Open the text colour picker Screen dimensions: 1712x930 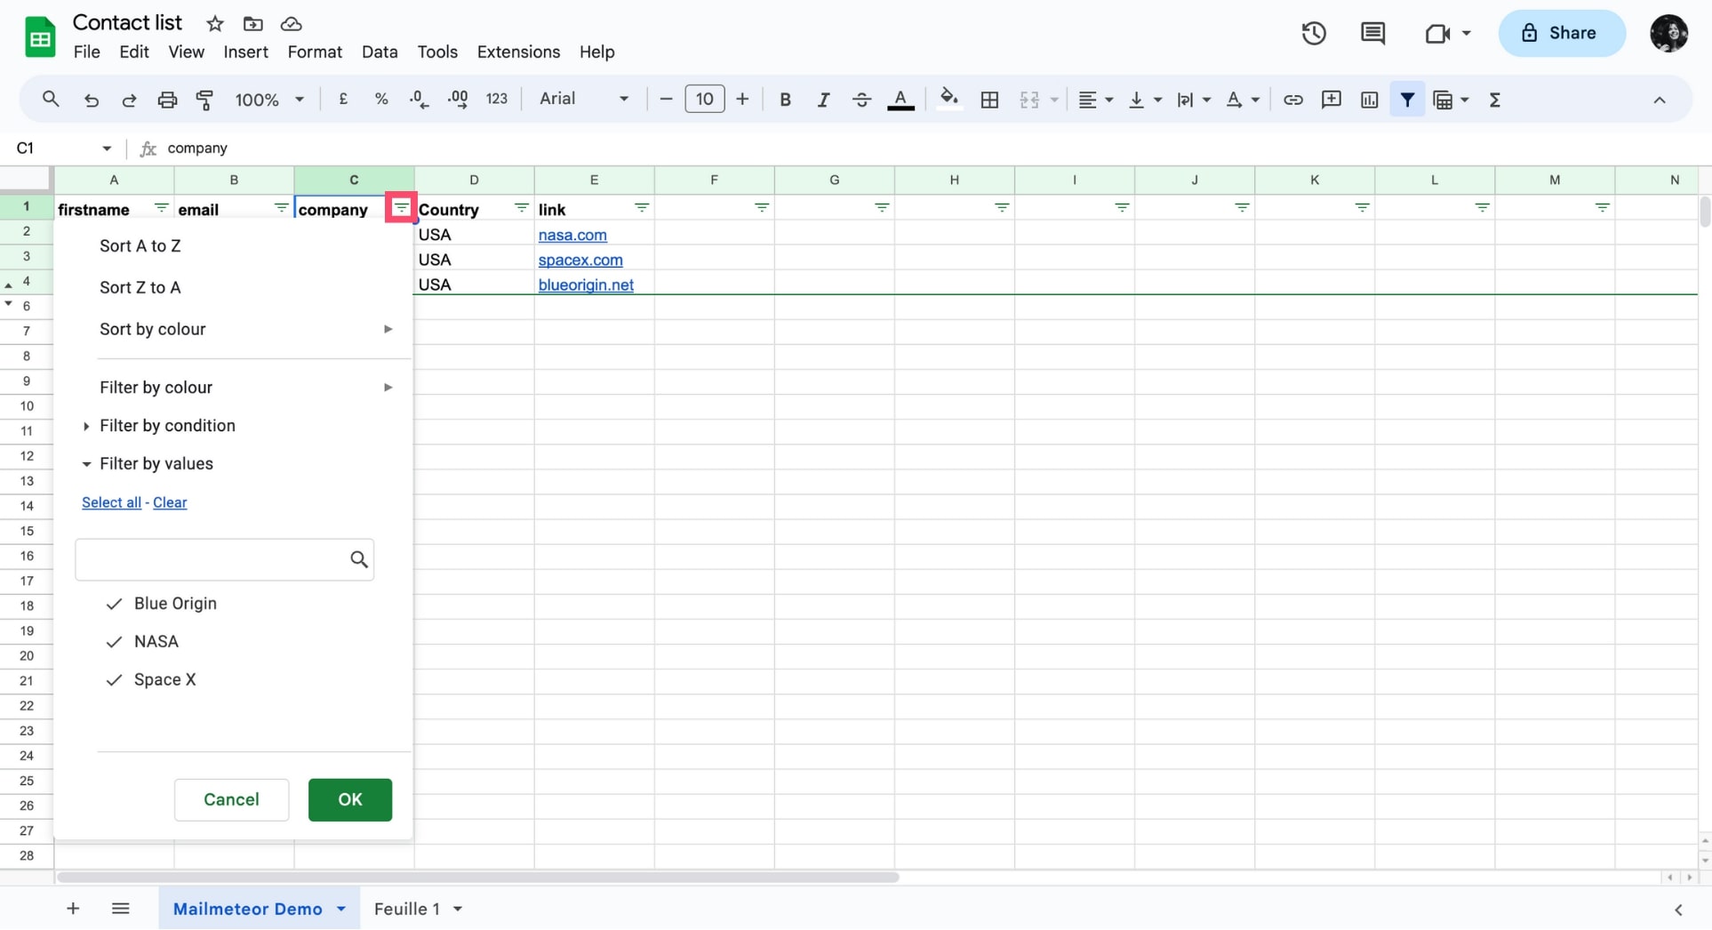[900, 100]
